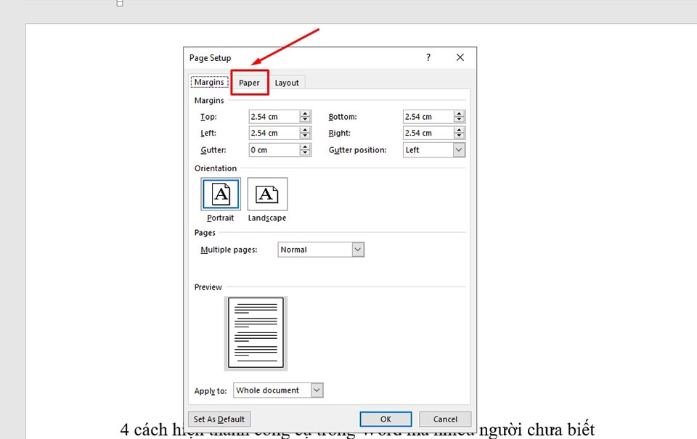
Task: Increase the Right margin with up arrow
Action: [x=459, y=130]
